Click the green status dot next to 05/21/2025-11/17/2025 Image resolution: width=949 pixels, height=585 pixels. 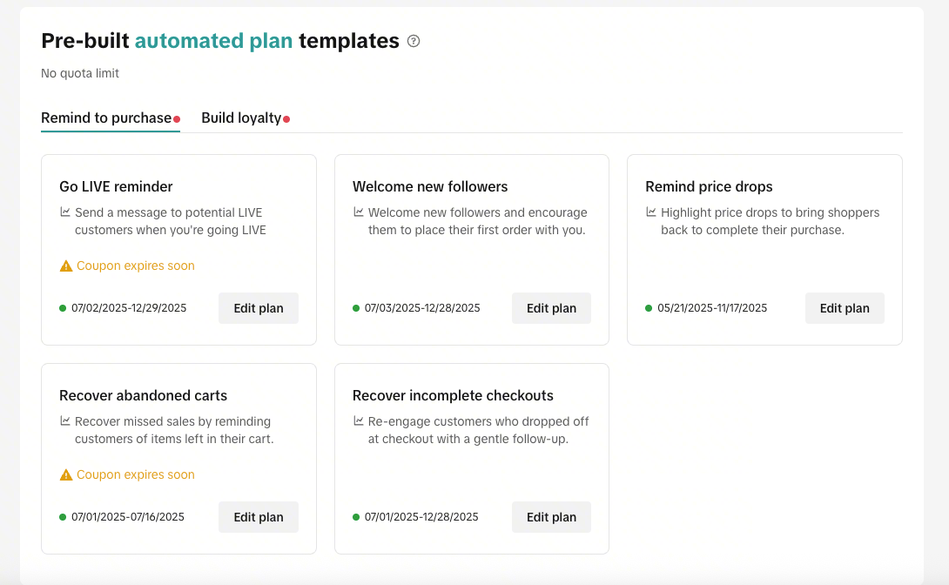point(649,308)
